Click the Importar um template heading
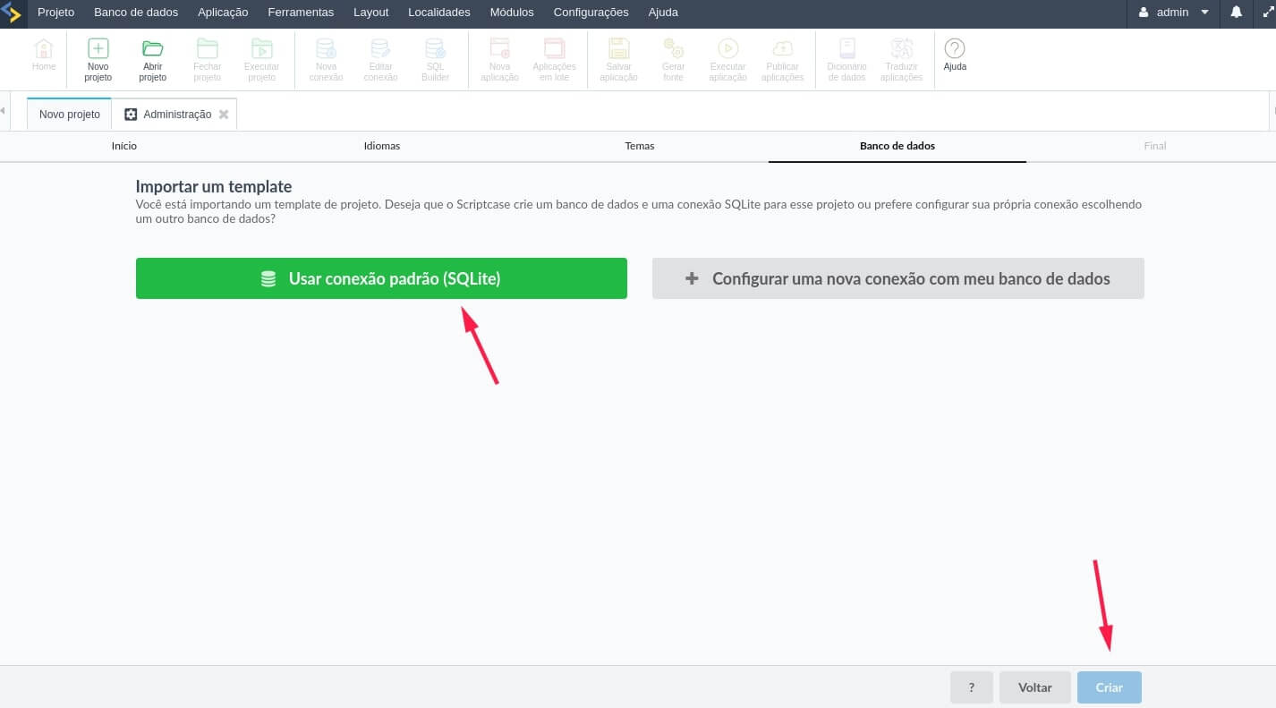The image size is (1276, 708). pos(214,187)
